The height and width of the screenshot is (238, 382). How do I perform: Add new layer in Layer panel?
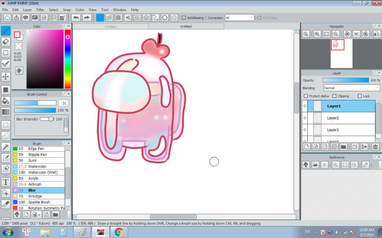307,147
